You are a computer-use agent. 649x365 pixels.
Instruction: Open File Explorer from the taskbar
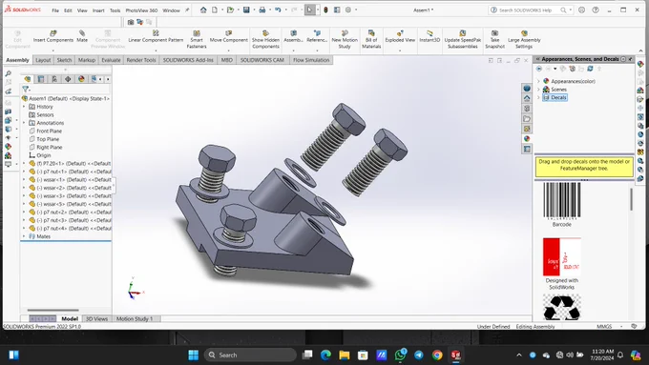pyautogui.click(x=344, y=355)
